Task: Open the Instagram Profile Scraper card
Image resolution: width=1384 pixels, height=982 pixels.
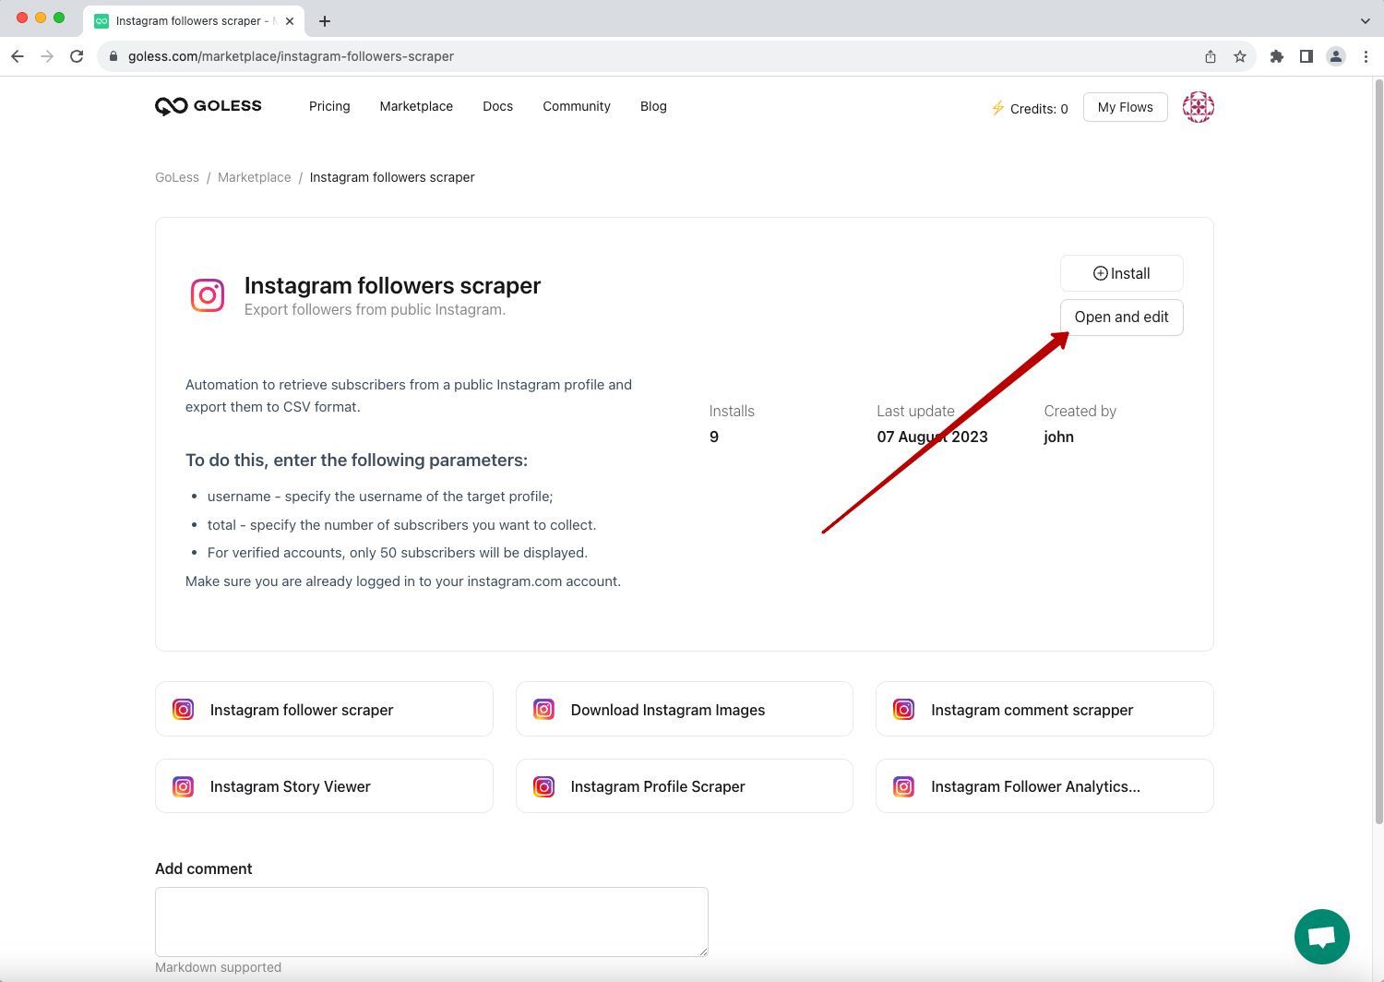Action: coord(685,786)
